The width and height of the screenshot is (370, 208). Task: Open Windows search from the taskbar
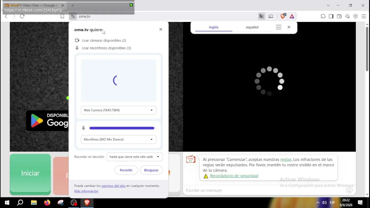(20, 203)
